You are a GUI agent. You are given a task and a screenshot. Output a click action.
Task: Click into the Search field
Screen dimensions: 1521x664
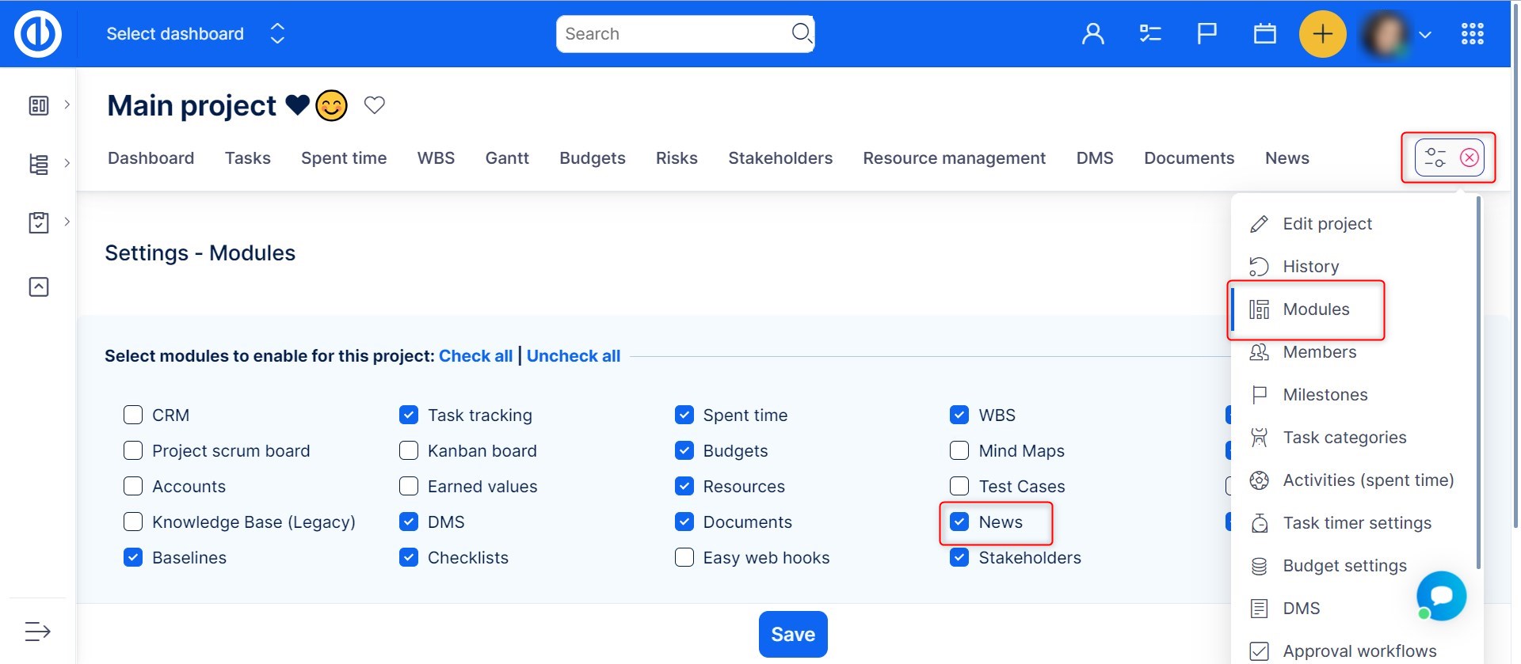(x=673, y=34)
